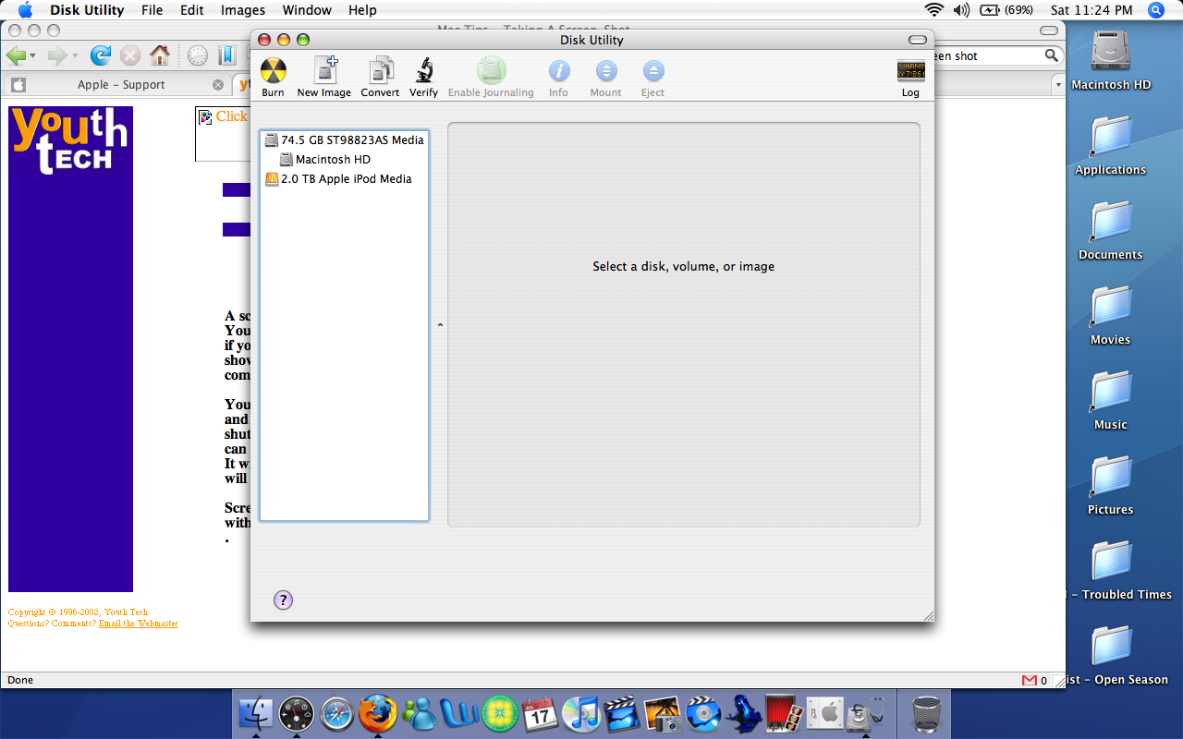Image resolution: width=1183 pixels, height=739 pixels.
Task: Click the browser Reload button
Action: (100, 55)
